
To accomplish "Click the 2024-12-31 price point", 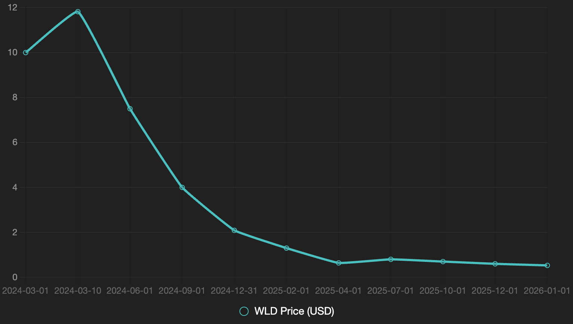I will (235, 230).
